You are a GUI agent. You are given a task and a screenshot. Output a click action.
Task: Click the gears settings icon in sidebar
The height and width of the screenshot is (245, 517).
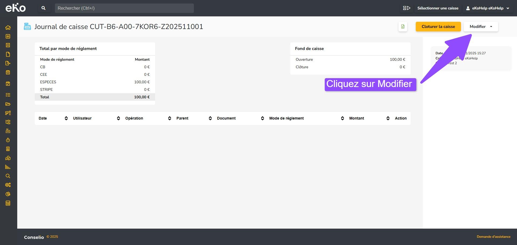click(x=8, y=185)
